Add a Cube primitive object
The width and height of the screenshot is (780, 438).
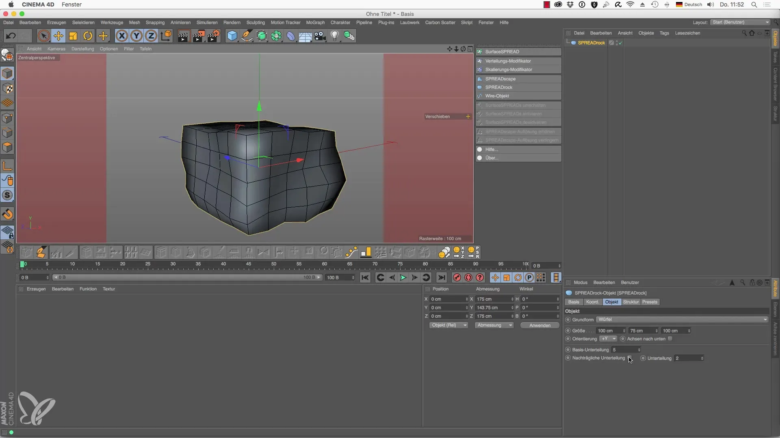(232, 36)
